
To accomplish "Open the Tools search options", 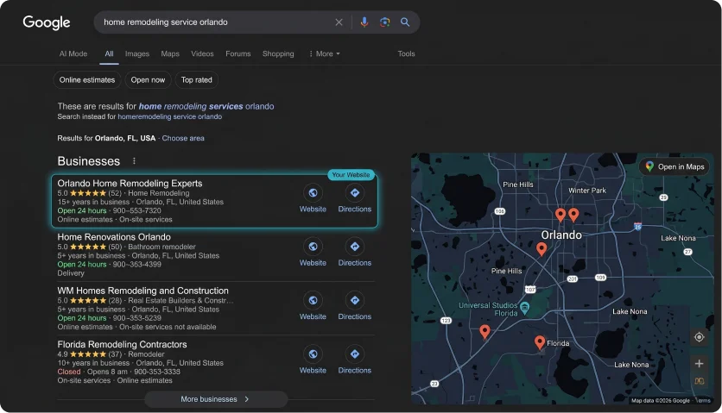I will [406, 53].
